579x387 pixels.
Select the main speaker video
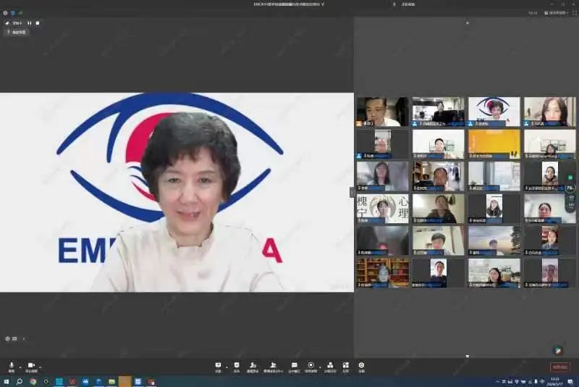coord(177,192)
